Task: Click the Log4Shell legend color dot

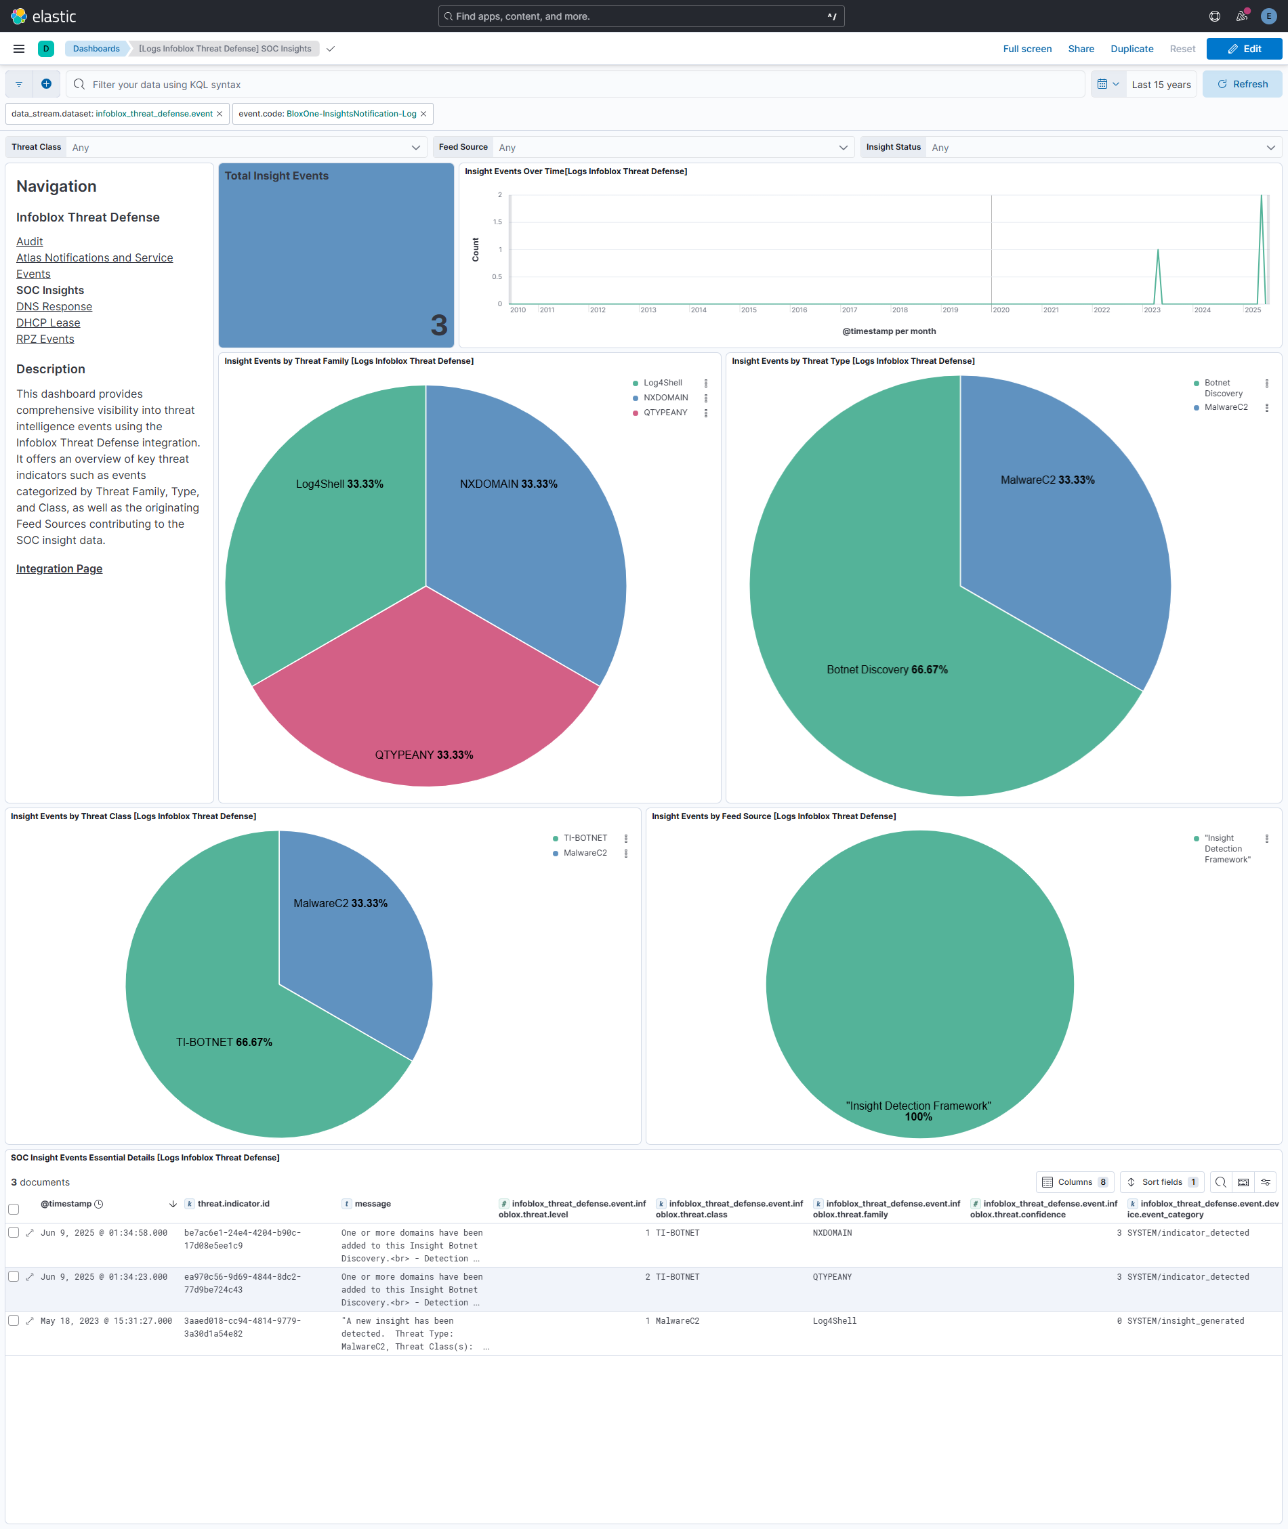Action: 636,383
